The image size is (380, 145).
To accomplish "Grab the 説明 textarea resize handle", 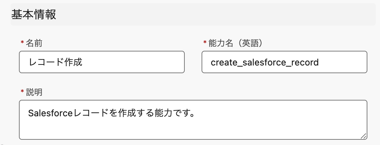I will click(364, 136).
